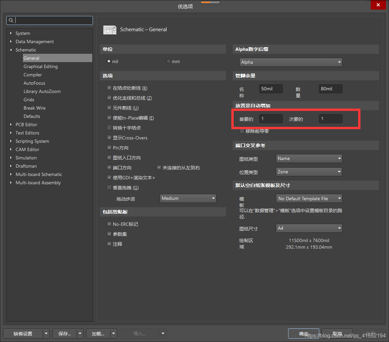Image resolution: width=389 pixels, height=342 pixels.
Task: Click the 缺省设置 button
Action: pos(23,334)
